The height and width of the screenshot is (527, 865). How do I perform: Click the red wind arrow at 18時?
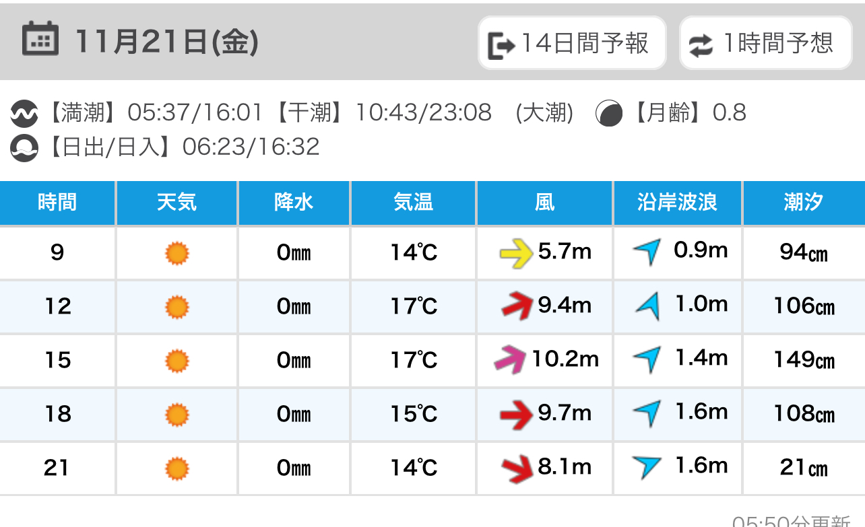point(517,414)
